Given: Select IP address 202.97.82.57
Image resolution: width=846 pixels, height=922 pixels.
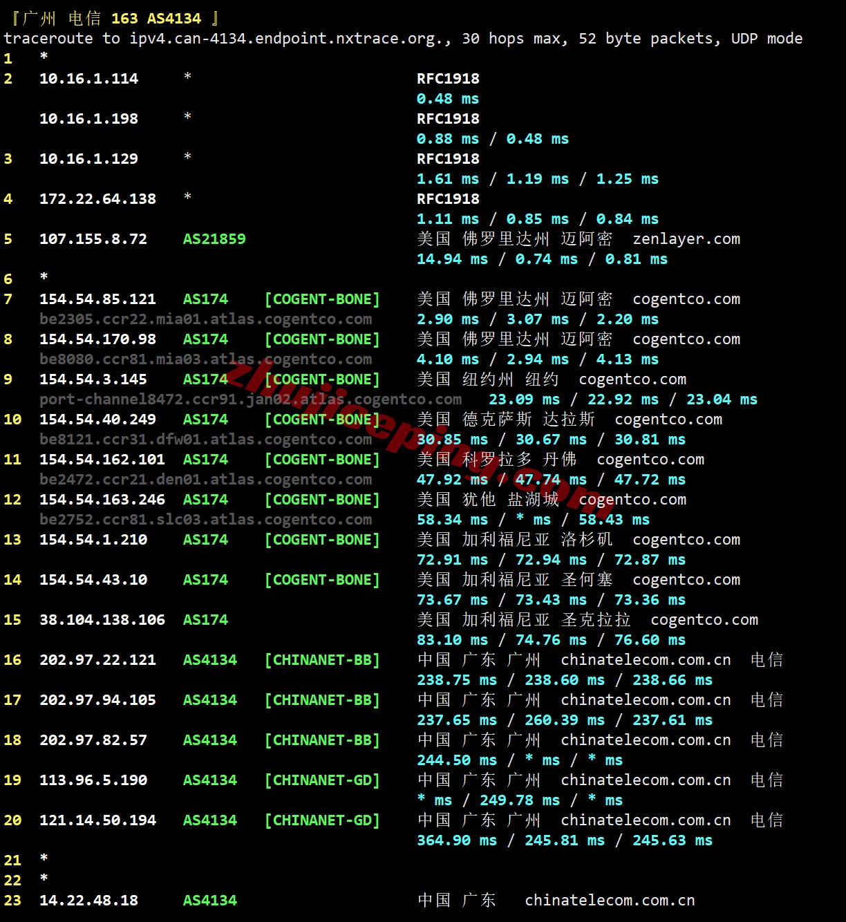Looking at the screenshot, I should click(93, 740).
